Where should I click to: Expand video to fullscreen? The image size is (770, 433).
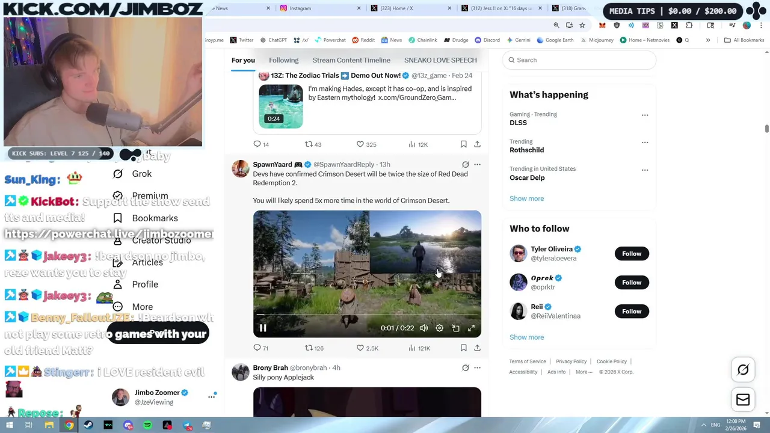click(x=472, y=328)
